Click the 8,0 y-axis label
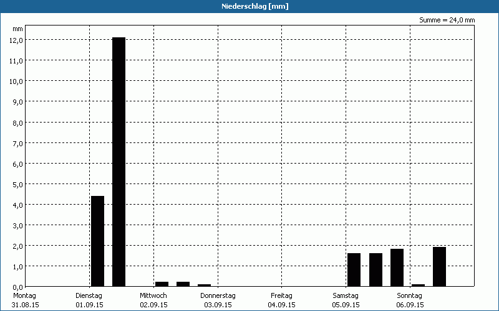The width and height of the screenshot is (499, 311). [17, 123]
